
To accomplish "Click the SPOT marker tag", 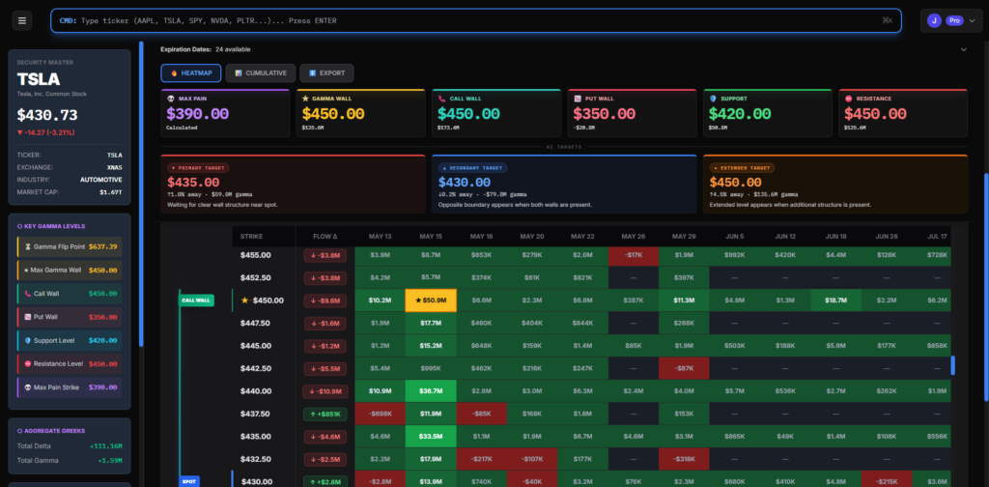I will click(189, 482).
